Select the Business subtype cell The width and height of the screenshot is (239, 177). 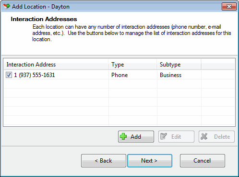click(x=170, y=75)
